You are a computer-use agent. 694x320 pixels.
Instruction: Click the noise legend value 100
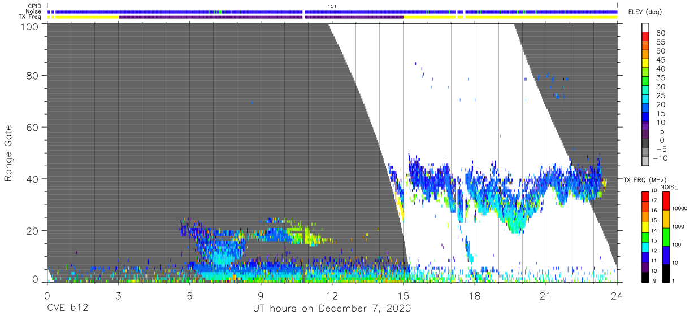678,244
